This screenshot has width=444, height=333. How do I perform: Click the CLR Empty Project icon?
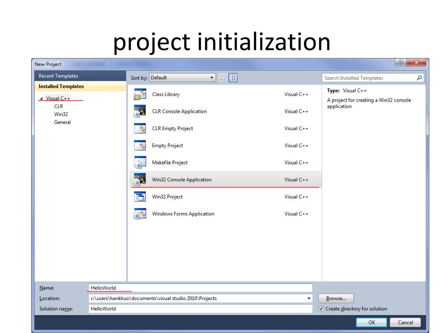[140, 128]
